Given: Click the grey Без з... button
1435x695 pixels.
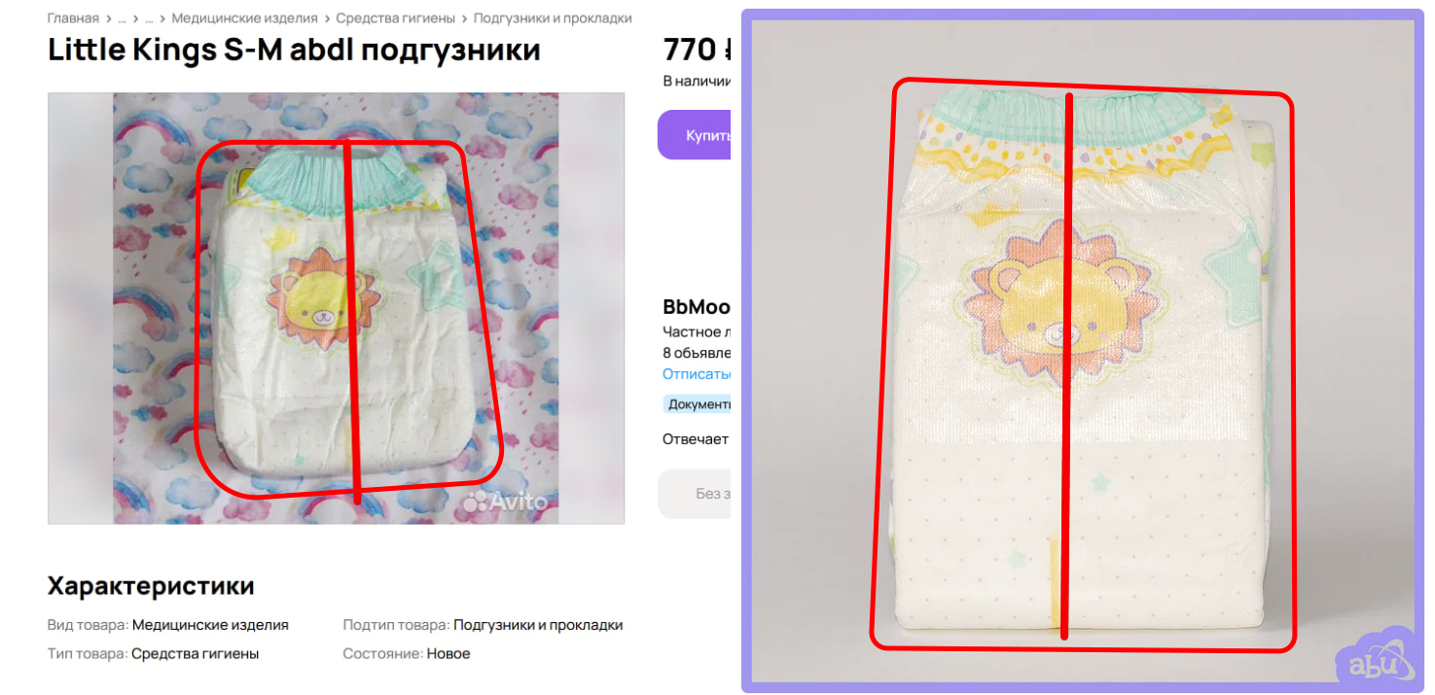Looking at the screenshot, I should pos(695,494).
